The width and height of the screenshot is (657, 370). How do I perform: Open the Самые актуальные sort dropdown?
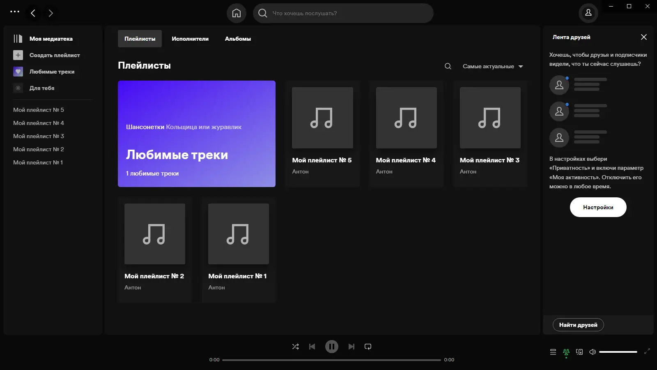493,66
